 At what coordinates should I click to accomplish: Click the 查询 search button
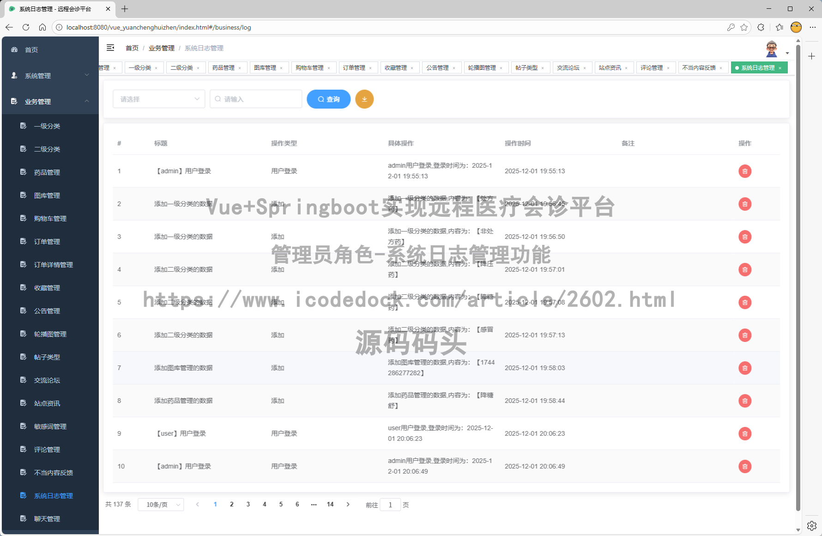point(328,99)
